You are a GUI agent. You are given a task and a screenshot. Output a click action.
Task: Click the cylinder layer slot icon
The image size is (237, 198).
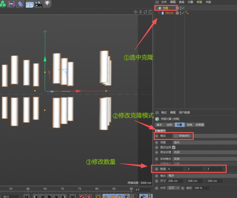pos(177,13)
